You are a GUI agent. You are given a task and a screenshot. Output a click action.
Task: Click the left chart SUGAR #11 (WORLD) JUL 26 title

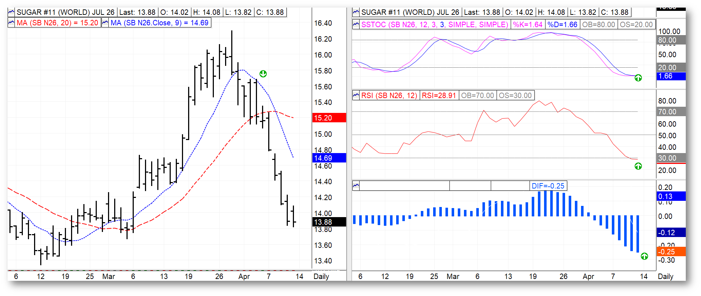coord(66,12)
